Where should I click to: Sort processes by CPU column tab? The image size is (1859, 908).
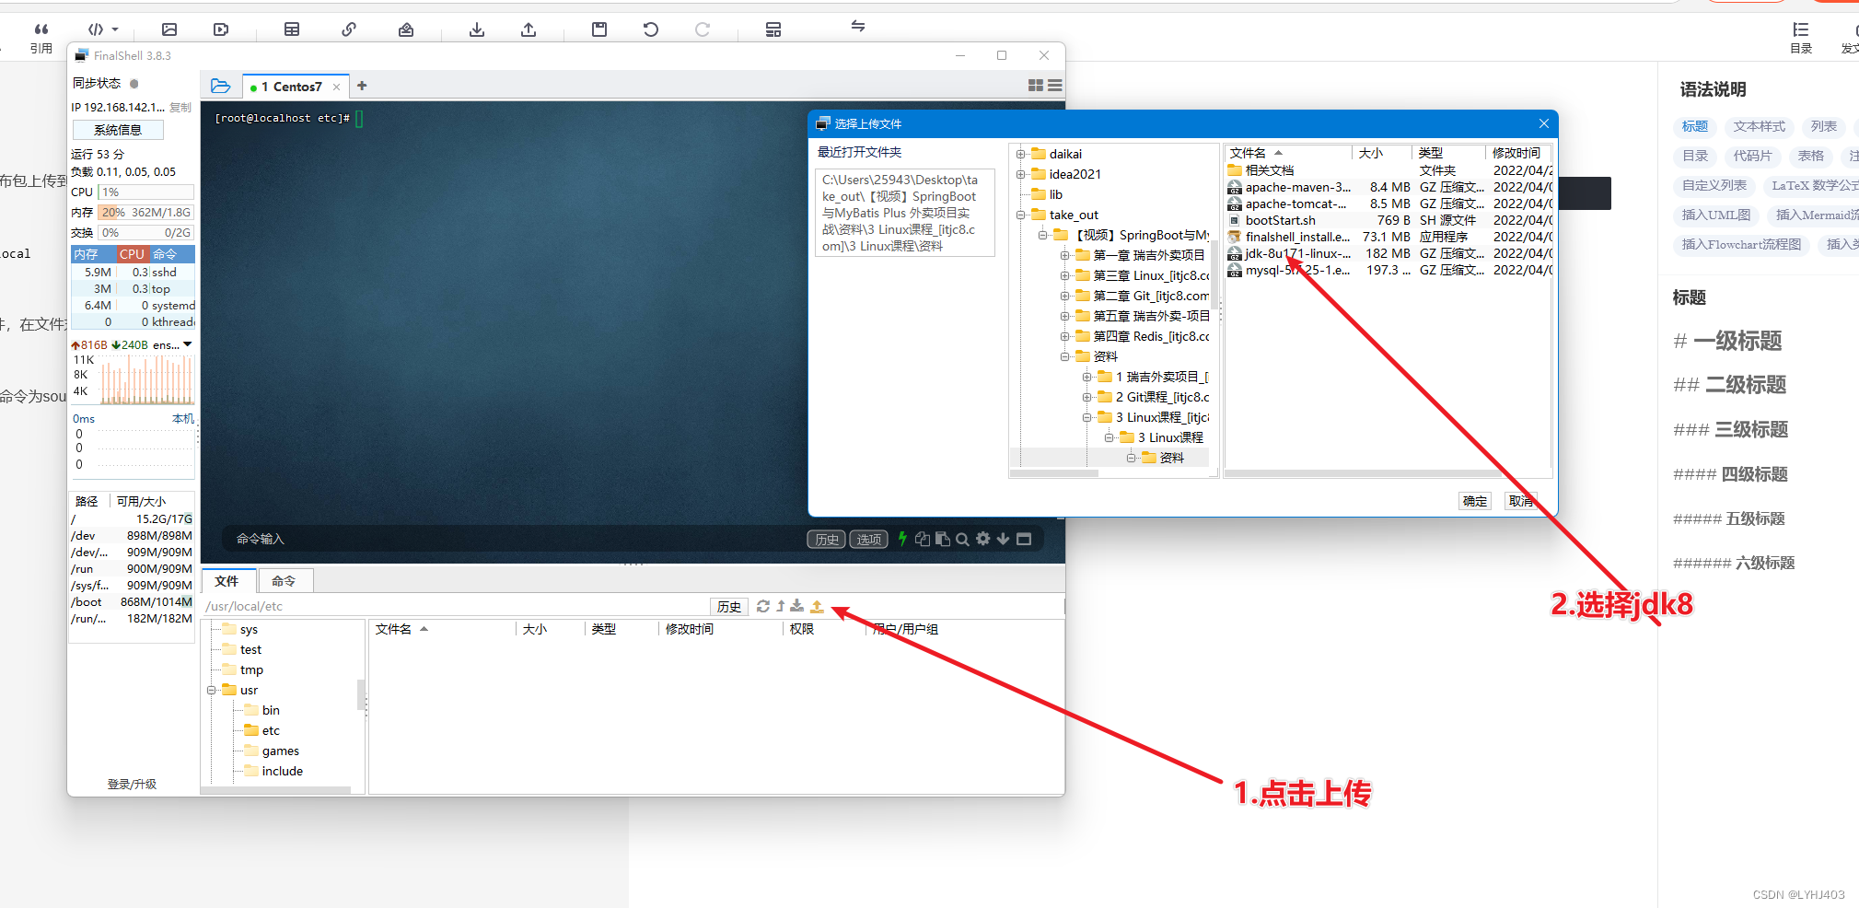(x=132, y=254)
